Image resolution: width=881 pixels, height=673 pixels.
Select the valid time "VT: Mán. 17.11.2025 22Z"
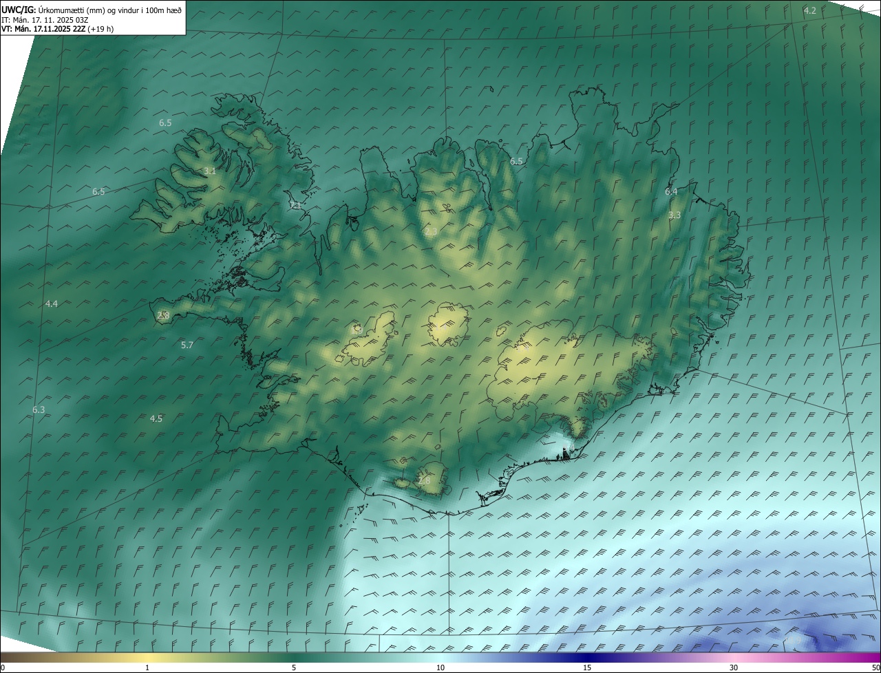pyautogui.click(x=43, y=29)
